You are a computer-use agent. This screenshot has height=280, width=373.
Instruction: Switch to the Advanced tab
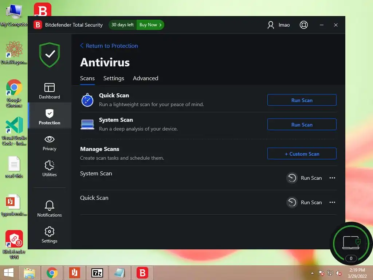pos(146,78)
